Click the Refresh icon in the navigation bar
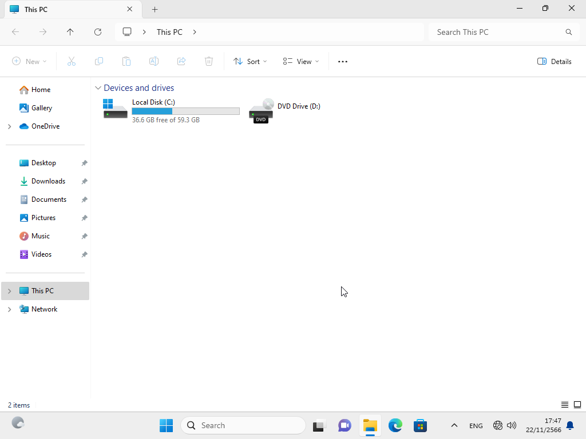 [x=98, y=32]
